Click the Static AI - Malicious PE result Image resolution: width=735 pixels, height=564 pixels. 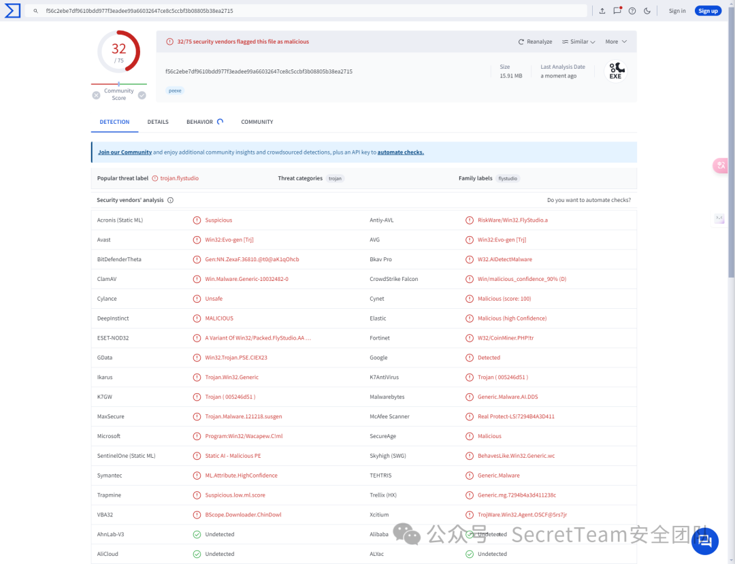point(233,456)
